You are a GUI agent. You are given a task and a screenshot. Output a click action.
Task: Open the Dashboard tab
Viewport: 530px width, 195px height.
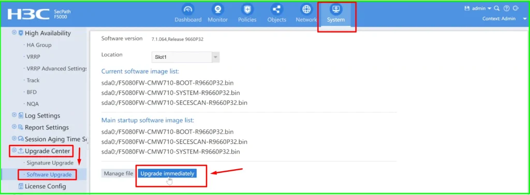tap(188, 13)
